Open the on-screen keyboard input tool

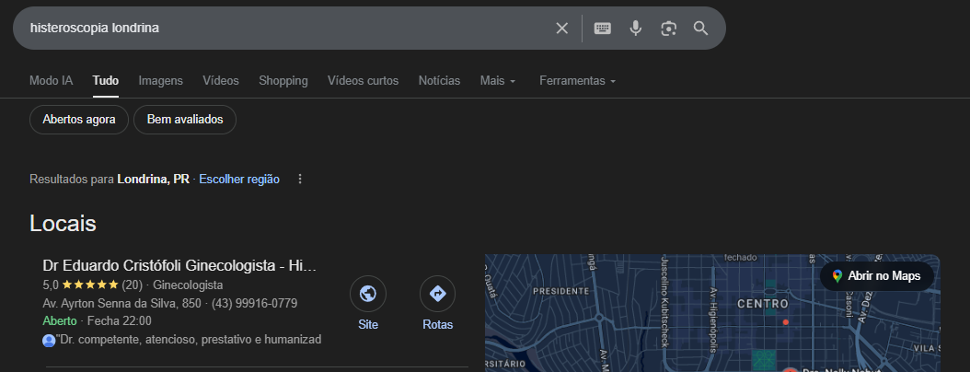[603, 29]
